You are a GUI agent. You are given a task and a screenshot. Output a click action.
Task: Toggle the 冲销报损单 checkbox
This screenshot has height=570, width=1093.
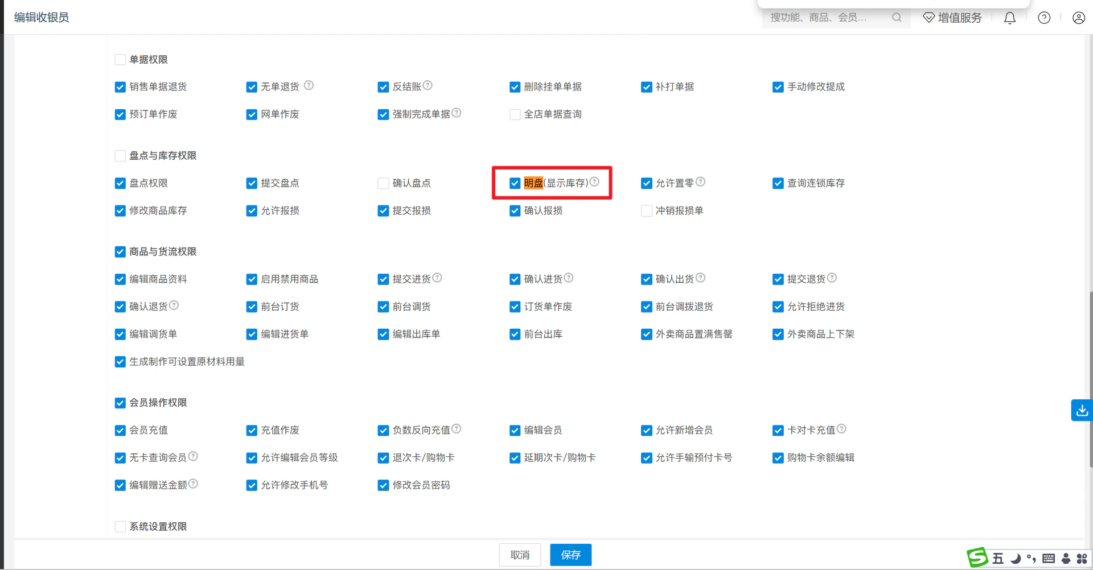646,211
